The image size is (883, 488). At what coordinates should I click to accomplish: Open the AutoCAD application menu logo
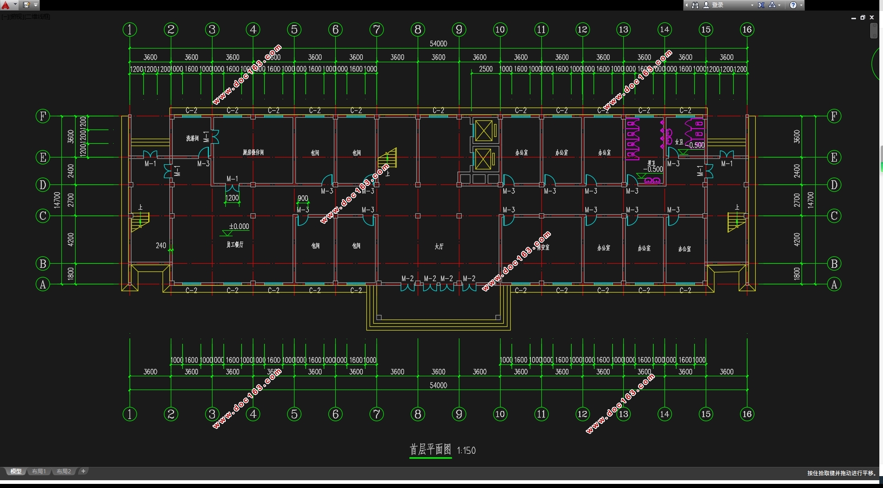[x=6, y=5]
